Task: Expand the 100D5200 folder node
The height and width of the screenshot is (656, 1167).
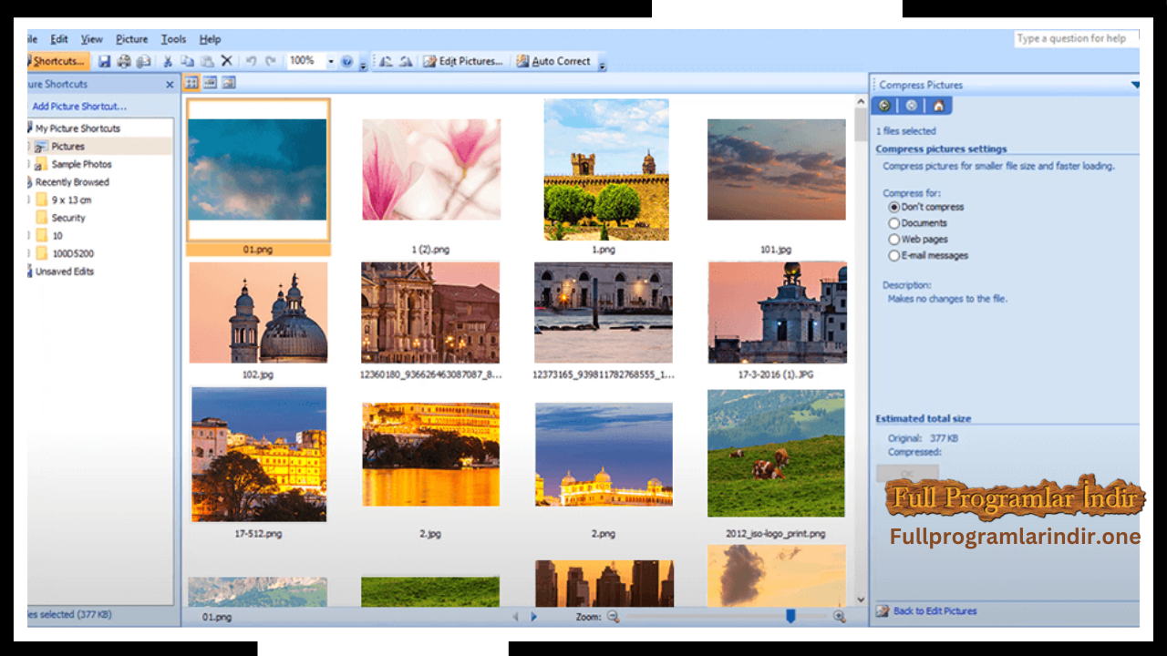Action: pyautogui.click(x=29, y=254)
